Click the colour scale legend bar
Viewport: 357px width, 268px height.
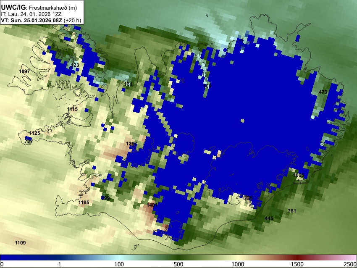pos(178,257)
